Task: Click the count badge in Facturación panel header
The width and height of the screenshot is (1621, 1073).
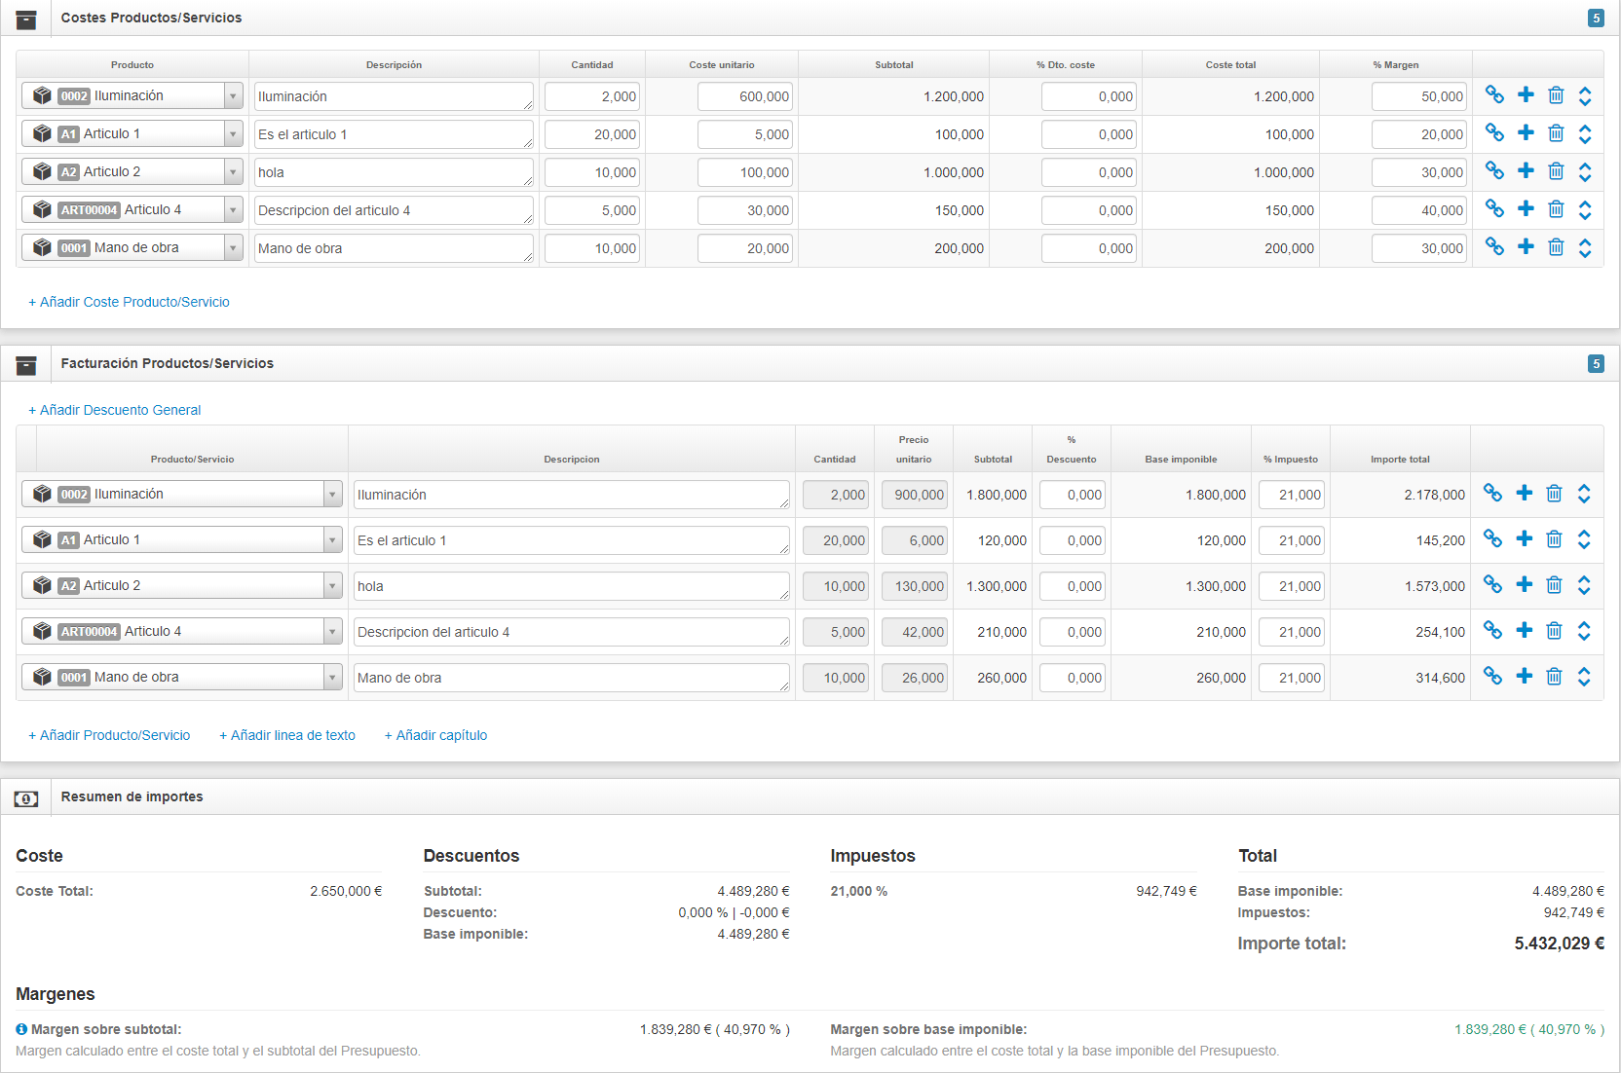Action: pos(1596,364)
